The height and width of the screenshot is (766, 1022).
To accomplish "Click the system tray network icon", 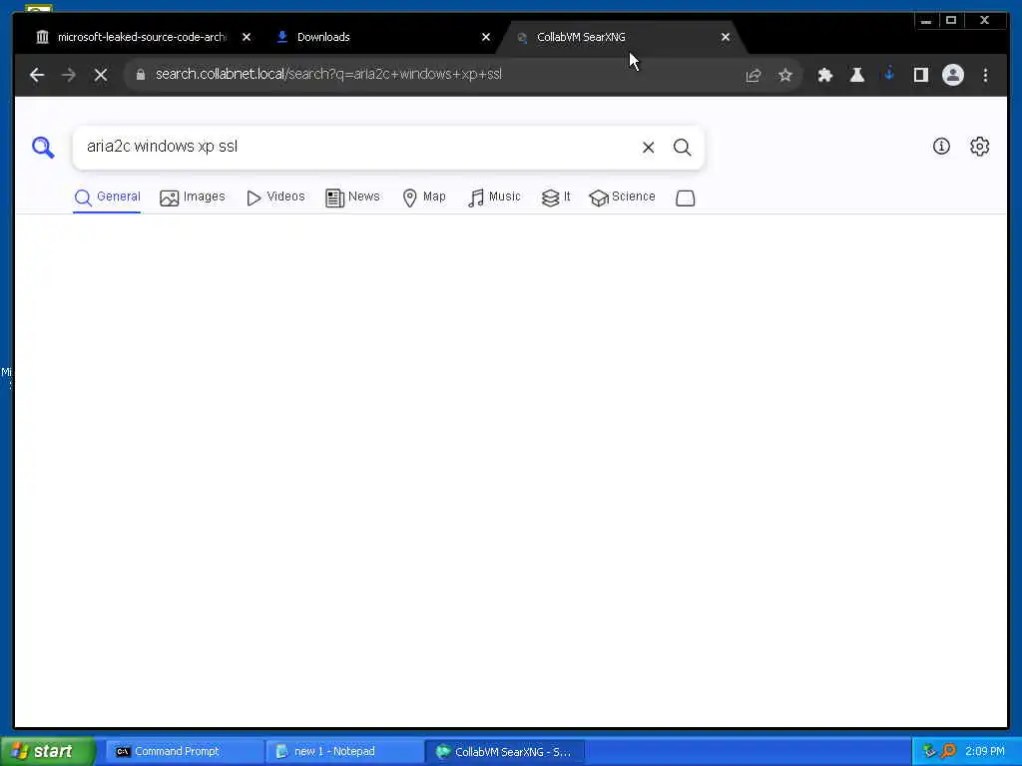I will tap(929, 752).
